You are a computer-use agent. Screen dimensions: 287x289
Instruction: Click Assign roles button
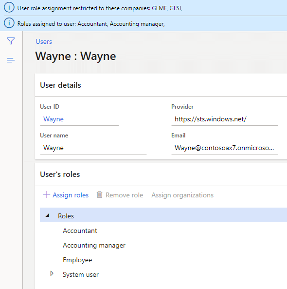pyautogui.click(x=66, y=195)
